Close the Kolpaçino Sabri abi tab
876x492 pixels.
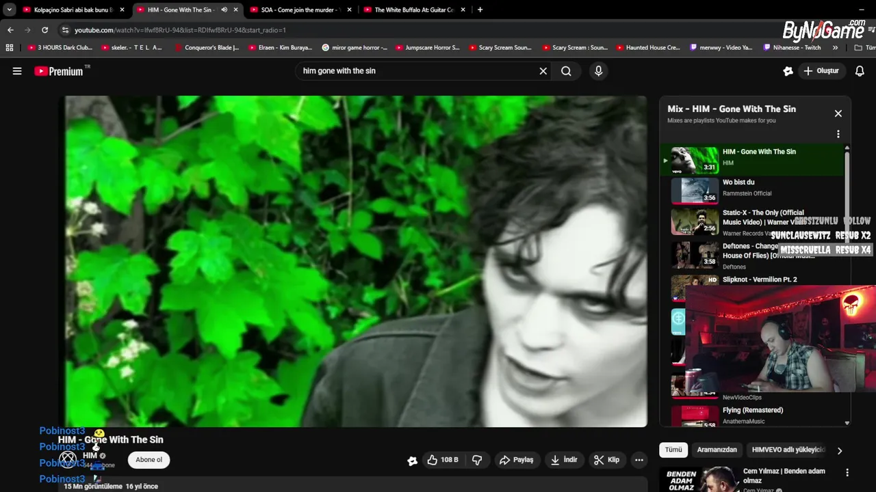click(x=123, y=10)
